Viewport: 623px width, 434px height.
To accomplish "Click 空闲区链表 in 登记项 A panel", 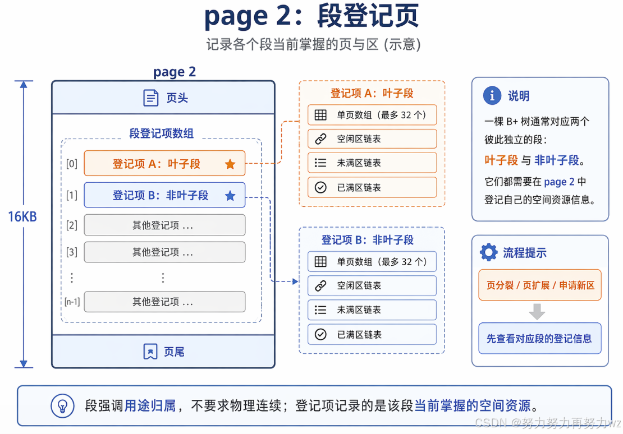I will point(372,139).
